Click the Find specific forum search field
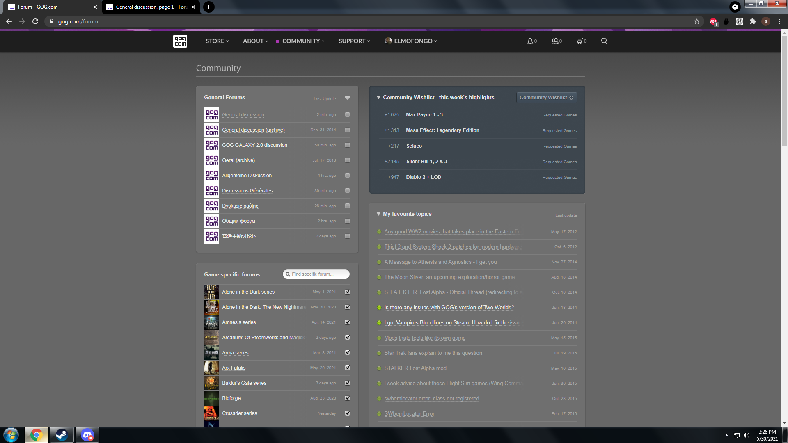 click(x=316, y=274)
